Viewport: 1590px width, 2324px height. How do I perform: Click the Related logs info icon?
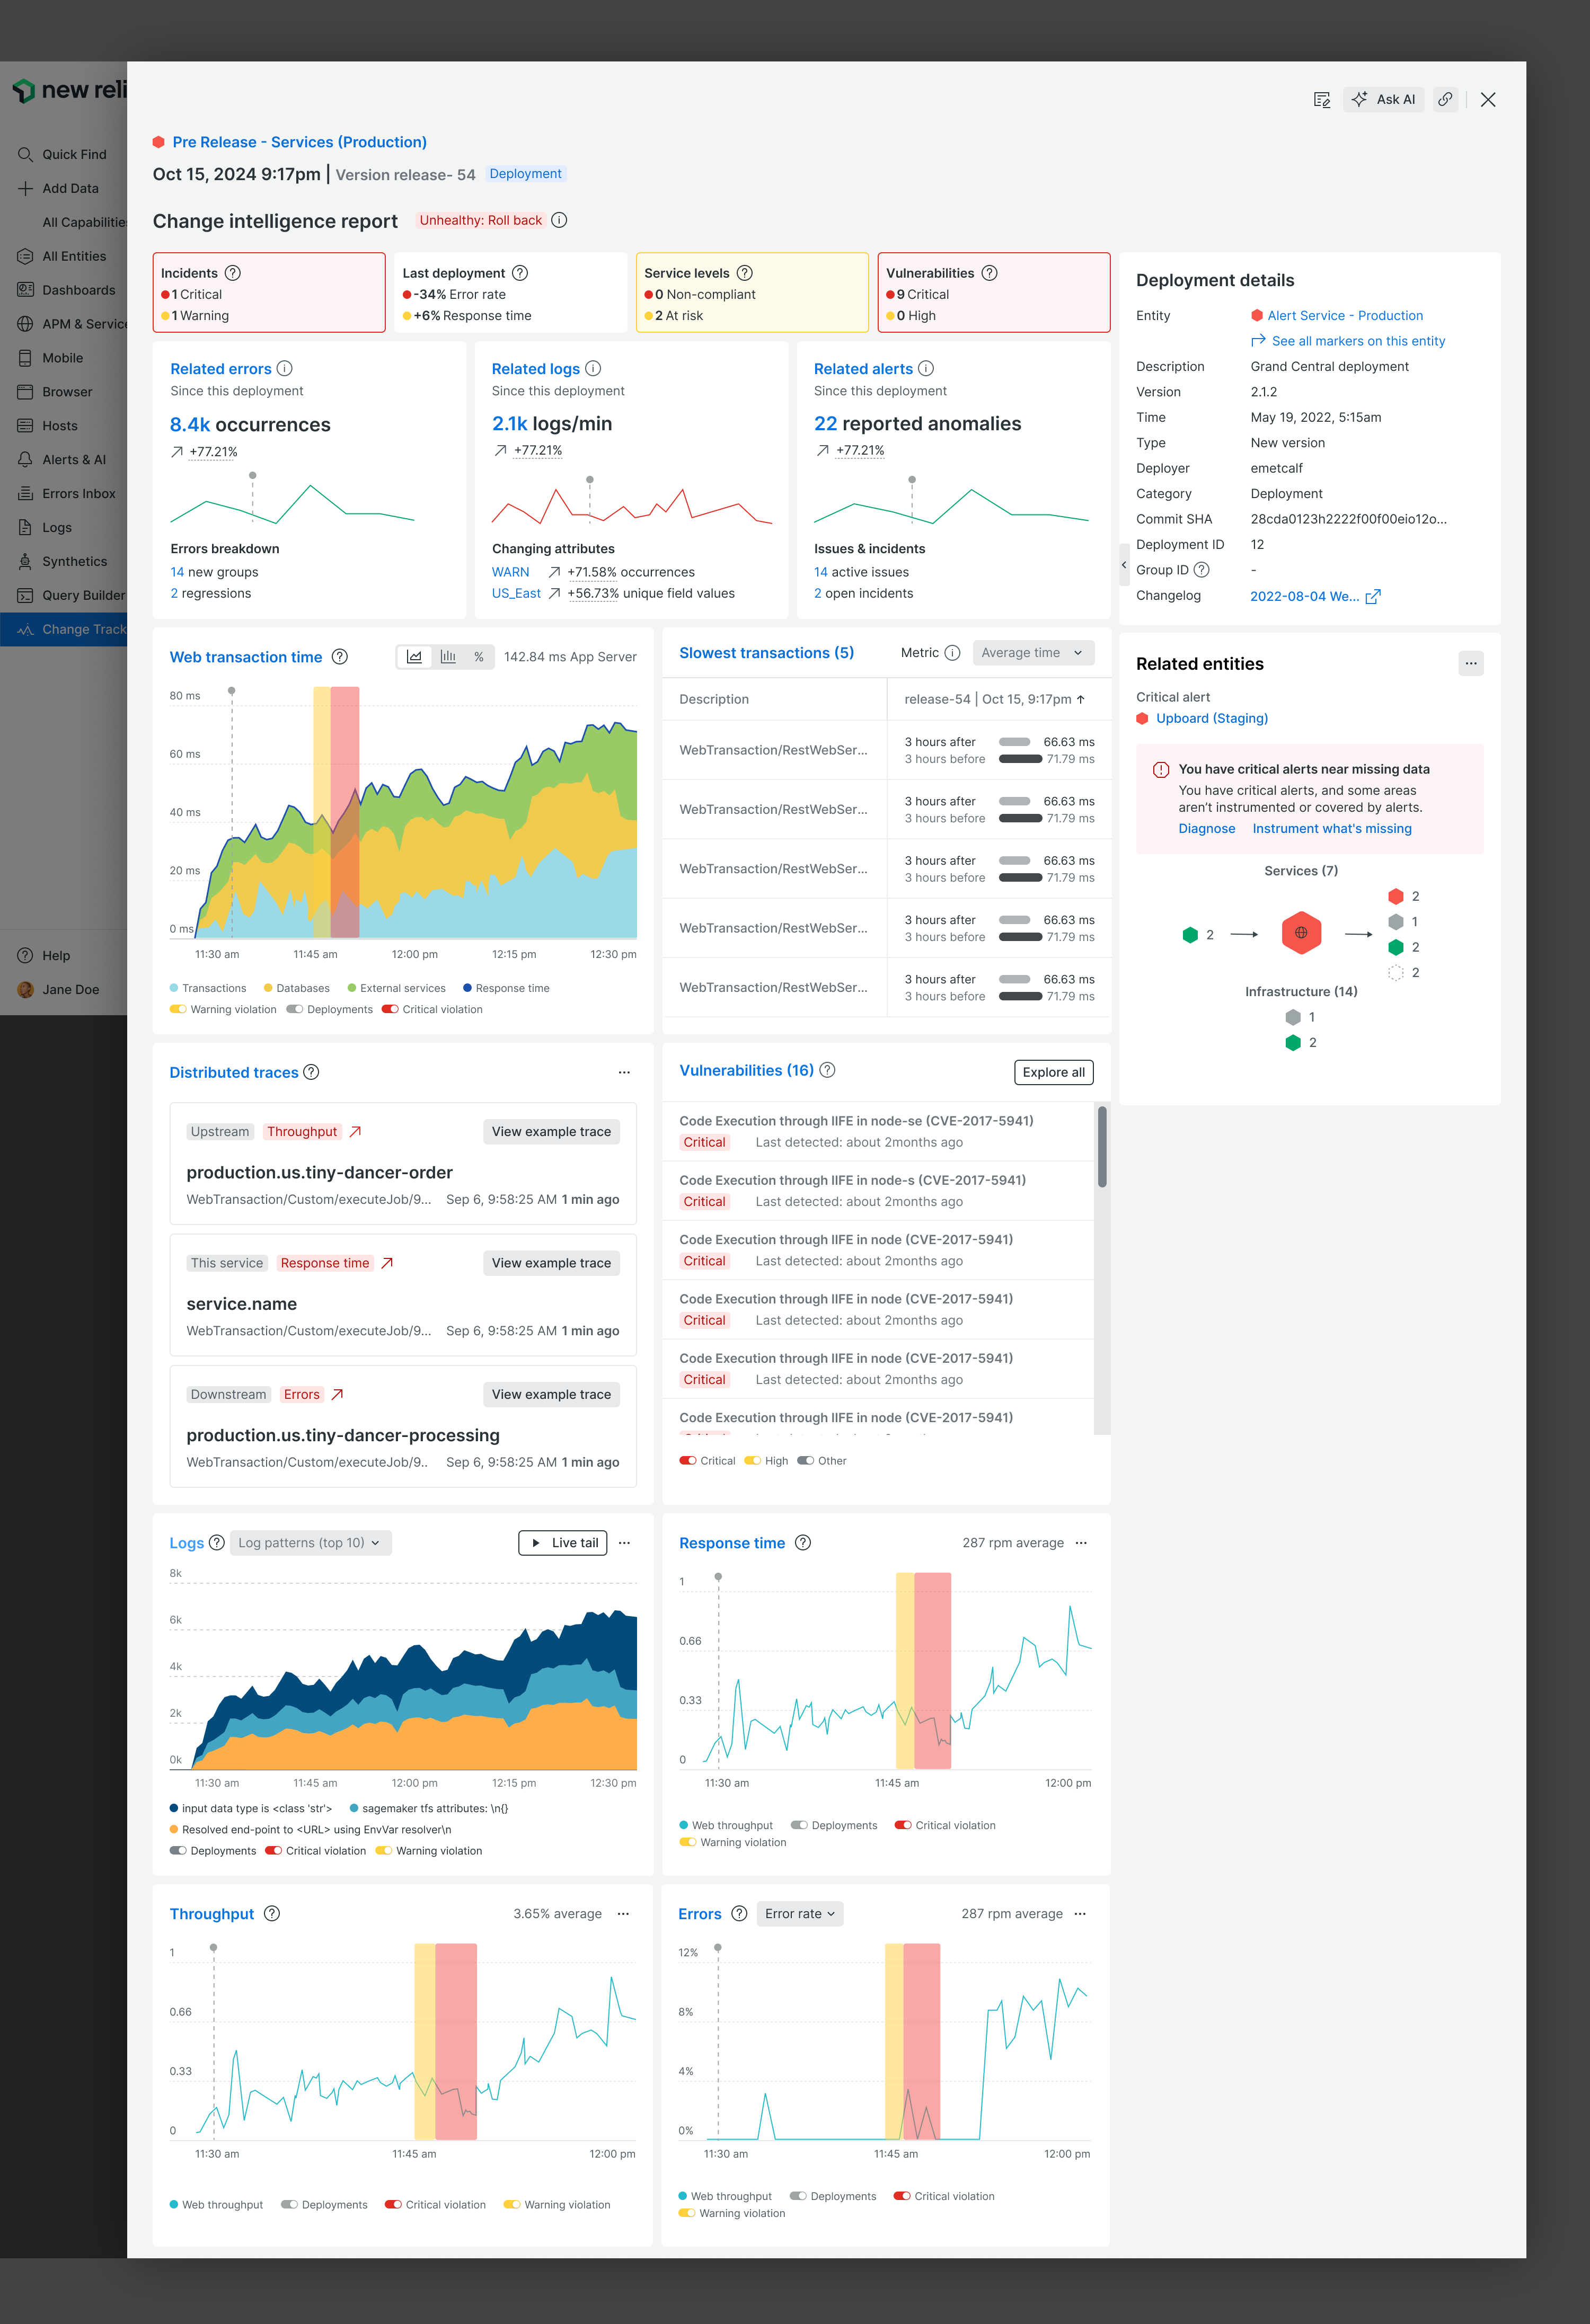(x=593, y=368)
